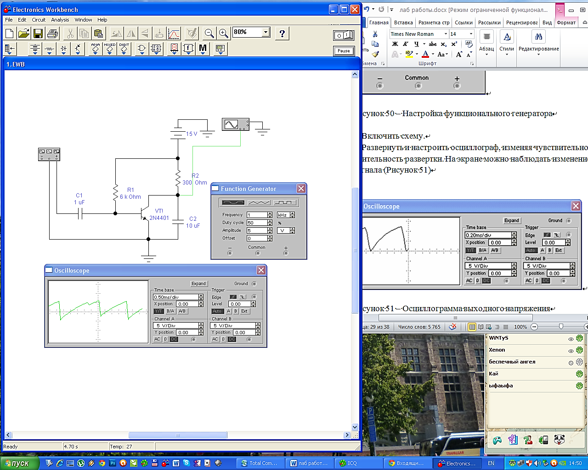Viewport: 588px width, 470px height.
Task: Click Word font color red A swatch
Action: 425,54
